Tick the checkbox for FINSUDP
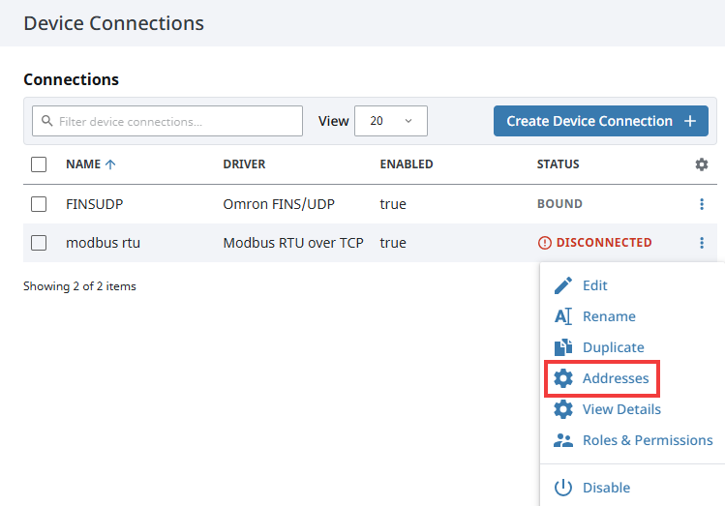Screen dimensions: 725x506 [x=39, y=204]
